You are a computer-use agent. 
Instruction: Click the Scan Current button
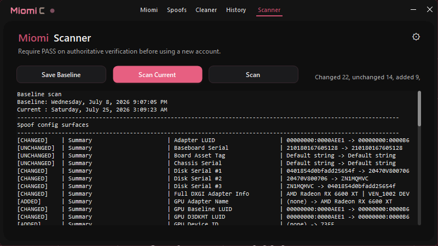coord(158,74)
